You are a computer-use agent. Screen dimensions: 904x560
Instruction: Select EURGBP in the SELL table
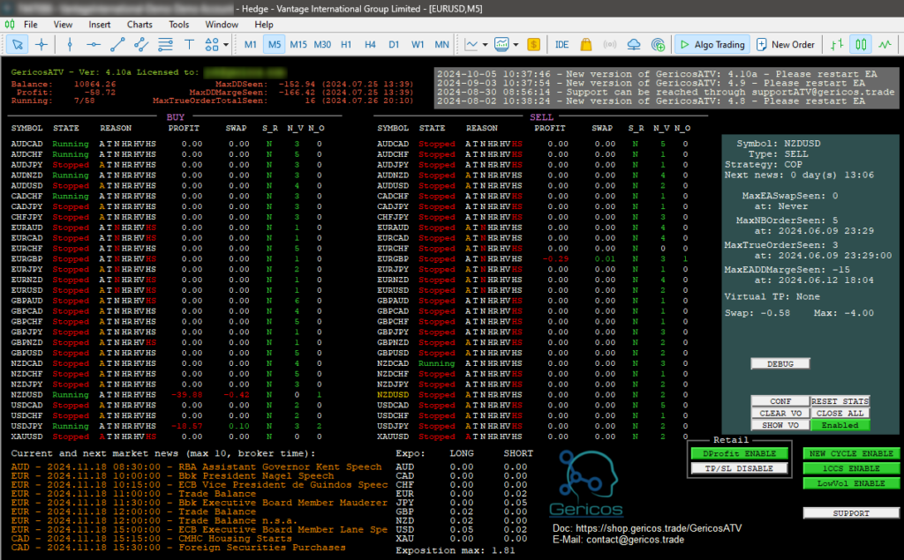coord(393,258)
